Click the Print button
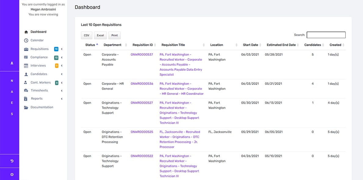Screen dimensions: 363x180 114,35
